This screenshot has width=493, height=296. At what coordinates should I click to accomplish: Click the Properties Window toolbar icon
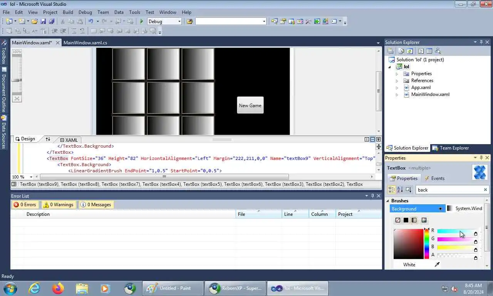tap(283, 22)
